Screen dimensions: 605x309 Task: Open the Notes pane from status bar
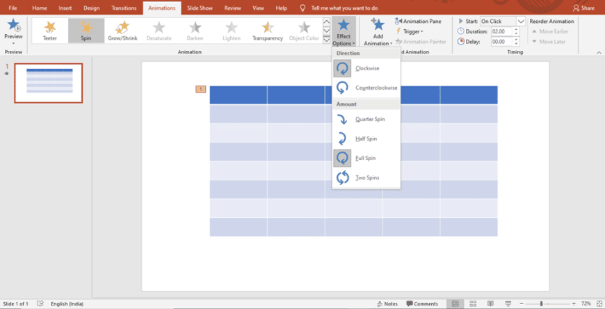click(387, 304)
